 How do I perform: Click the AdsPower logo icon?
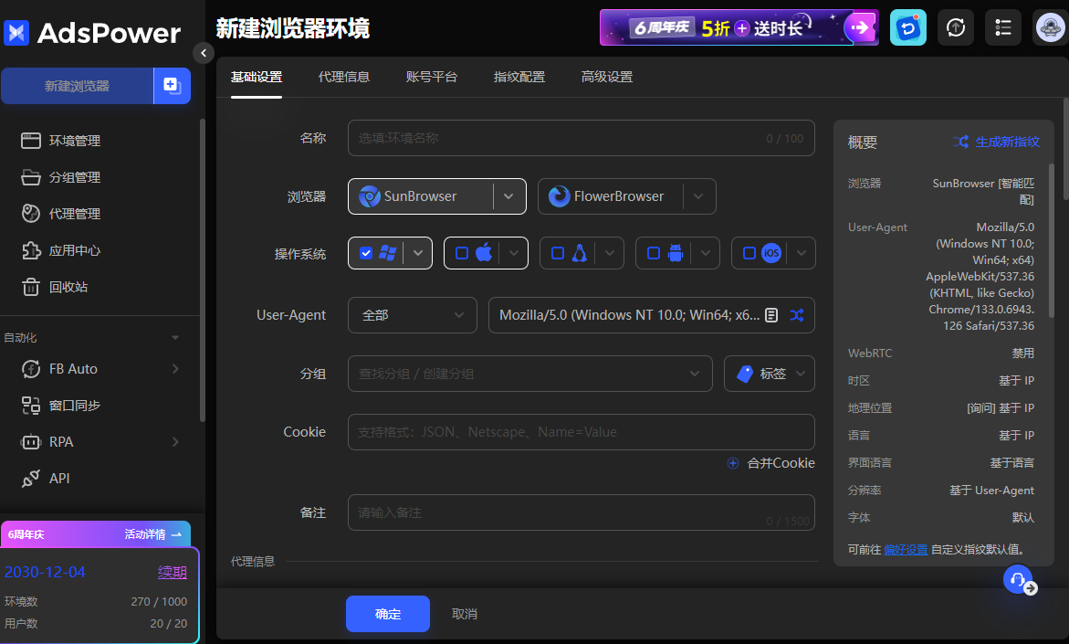pyautogui.click(x=16, y=32)
